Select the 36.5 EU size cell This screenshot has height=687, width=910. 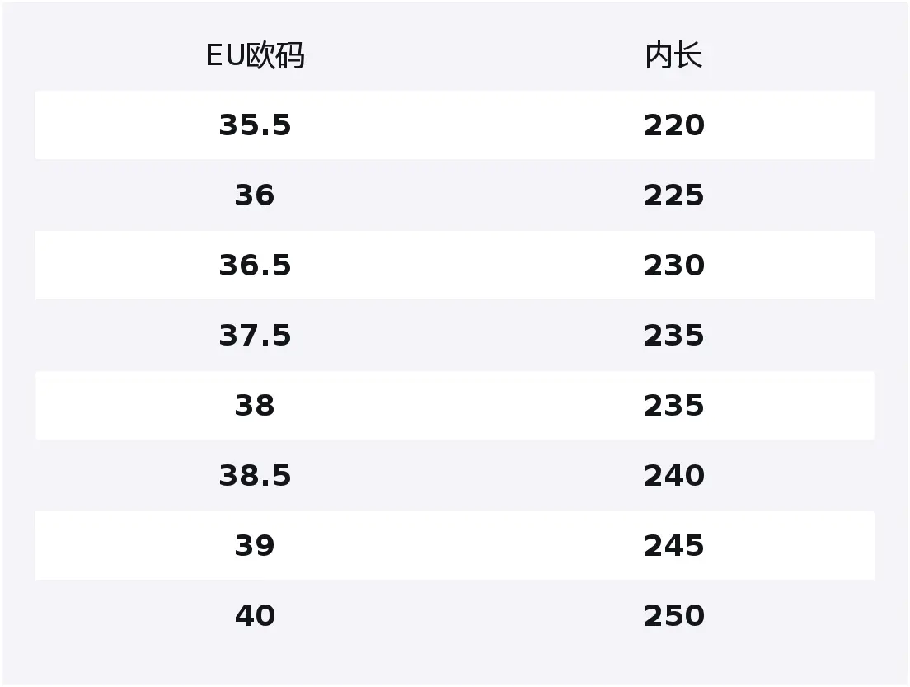255,266
